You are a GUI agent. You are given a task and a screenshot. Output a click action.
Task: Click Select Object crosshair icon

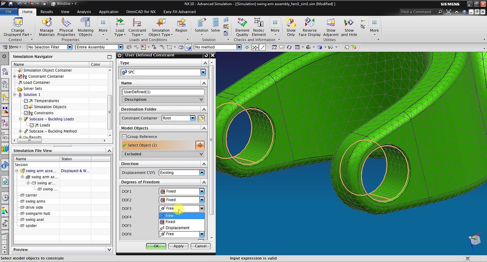coord(200,145)
